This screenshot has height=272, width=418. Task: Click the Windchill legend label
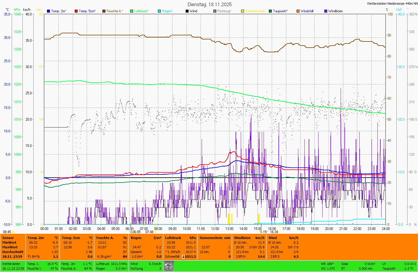(x=307, y=11)
